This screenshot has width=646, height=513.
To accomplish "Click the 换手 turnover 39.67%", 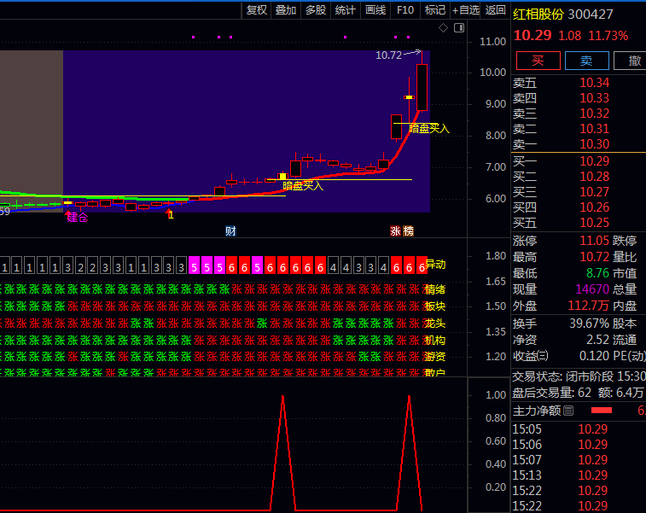I will (x=589, y=324).
